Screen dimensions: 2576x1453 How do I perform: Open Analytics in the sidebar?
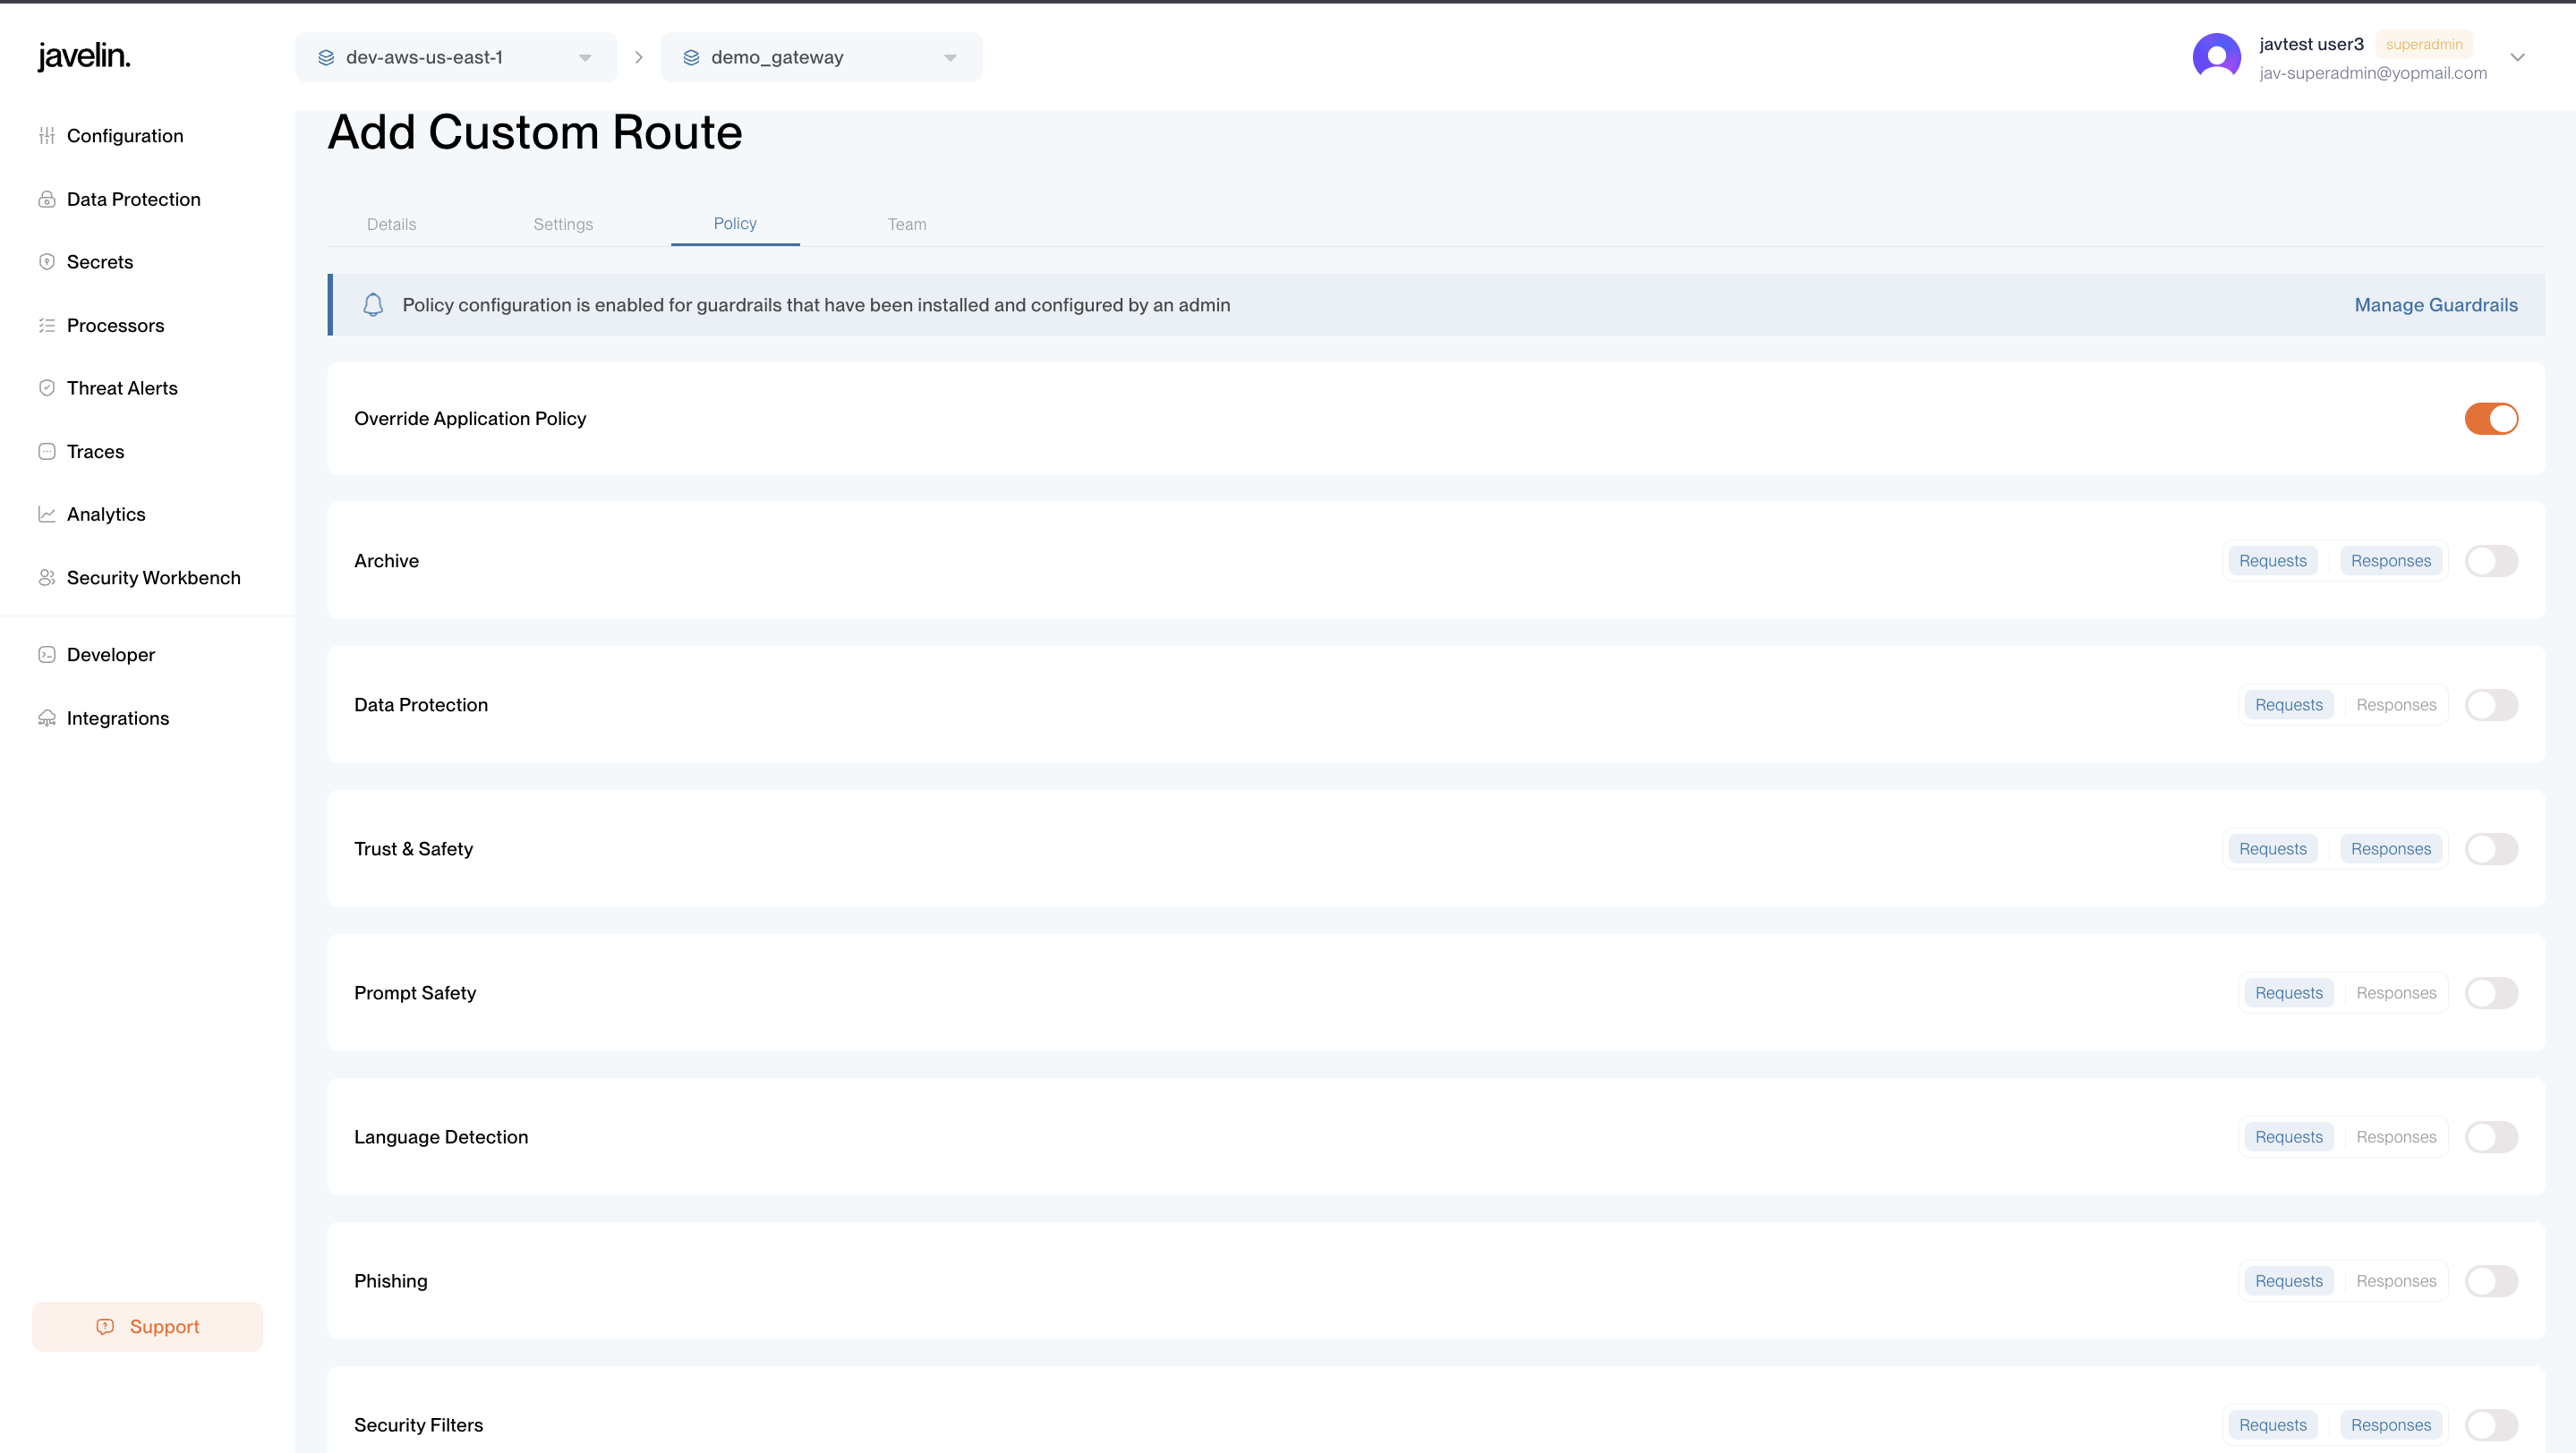click(x=106, y=514)
